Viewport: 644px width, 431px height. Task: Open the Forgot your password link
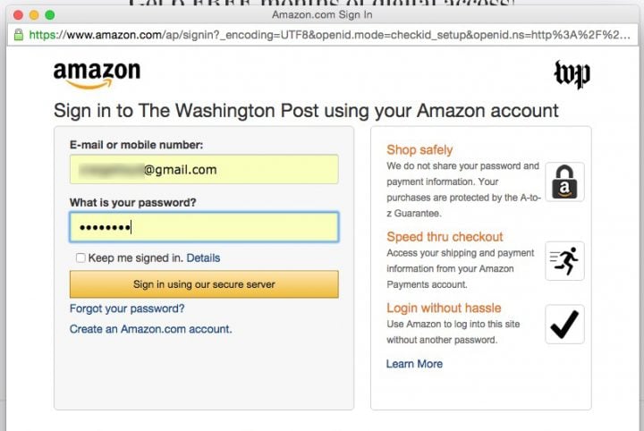point(127,308)
